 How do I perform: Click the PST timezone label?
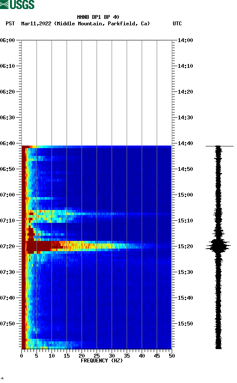(x=10, y=24)
